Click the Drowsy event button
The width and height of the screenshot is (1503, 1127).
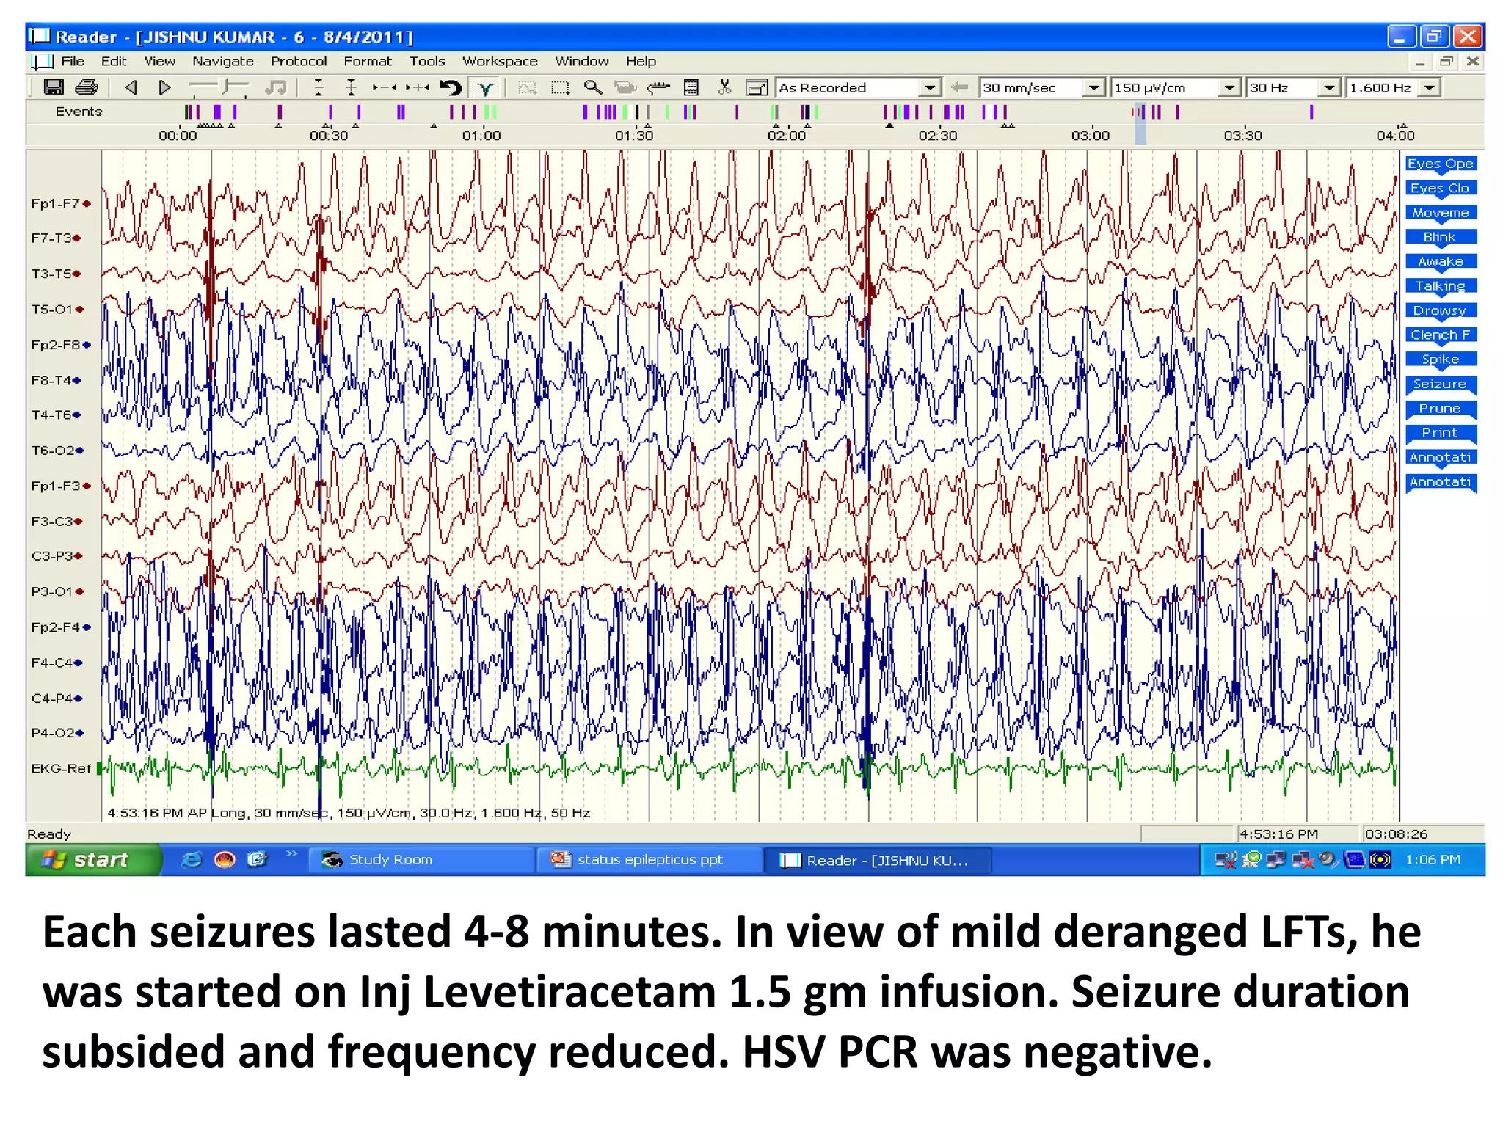coord(1441,310)
